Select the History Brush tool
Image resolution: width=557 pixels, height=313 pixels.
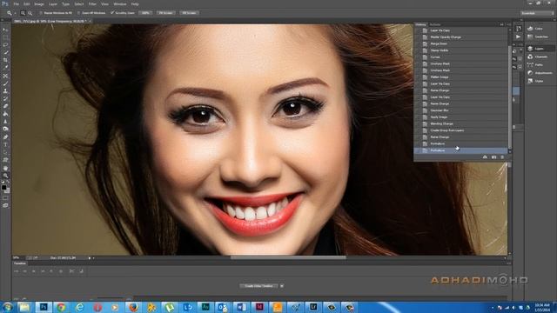click(x=5, y=98)
